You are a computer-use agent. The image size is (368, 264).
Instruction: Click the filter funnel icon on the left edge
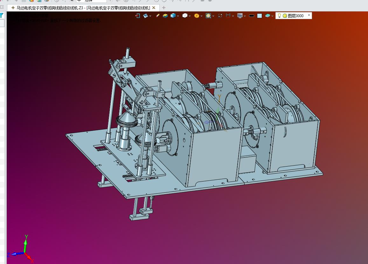click(2, 16)
